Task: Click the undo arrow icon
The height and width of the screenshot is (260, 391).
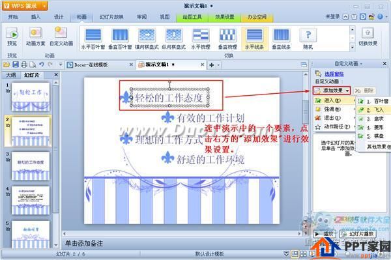Action: [x=42, y=65]
